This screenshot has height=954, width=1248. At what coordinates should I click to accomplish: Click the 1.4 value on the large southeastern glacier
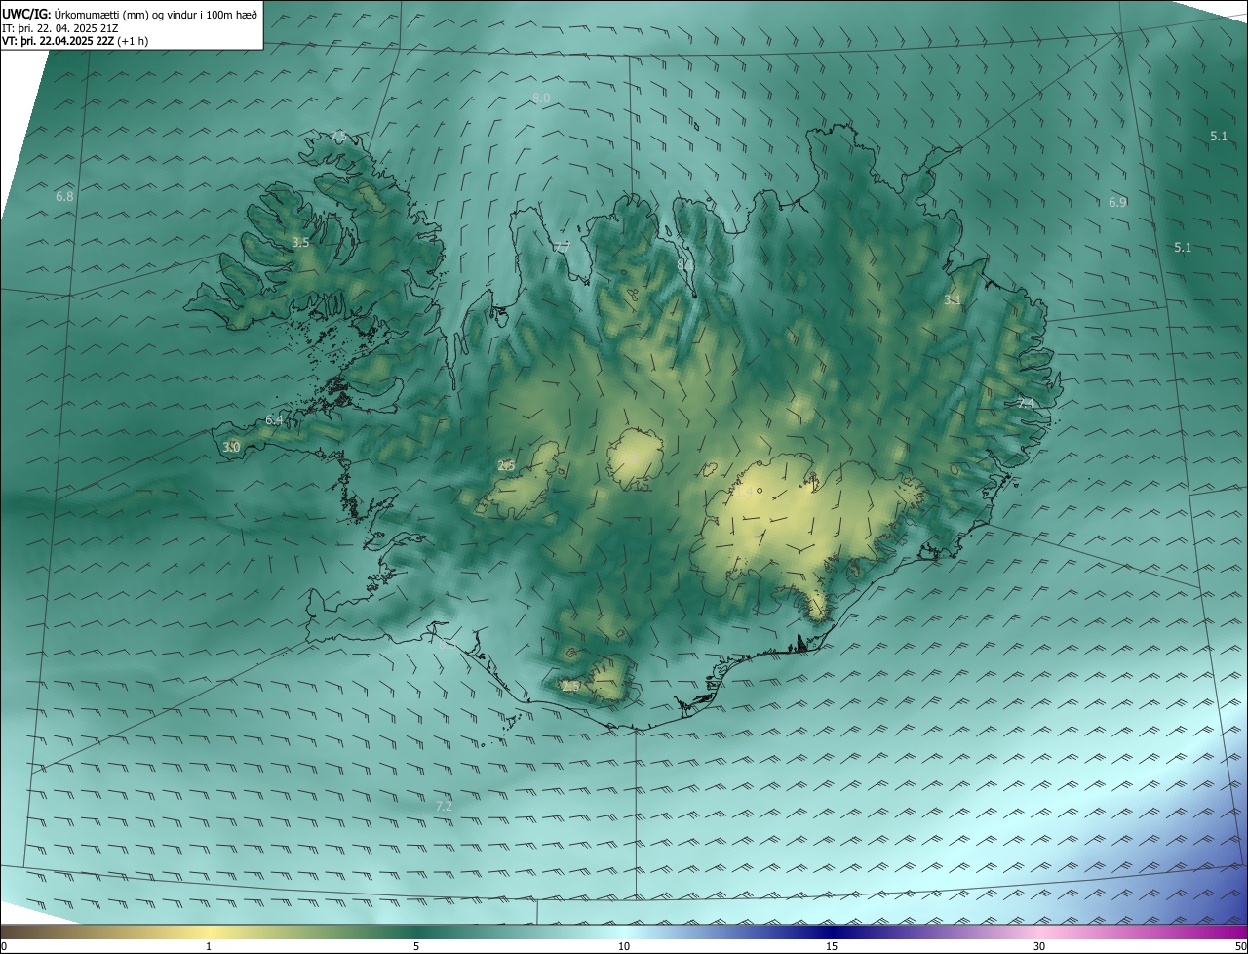pyautogui.click(x=743, y=494)
